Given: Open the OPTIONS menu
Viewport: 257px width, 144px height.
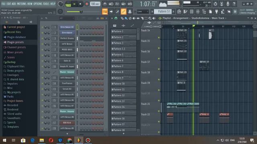Looking at the screenshot, I should (x=38, y=4).
